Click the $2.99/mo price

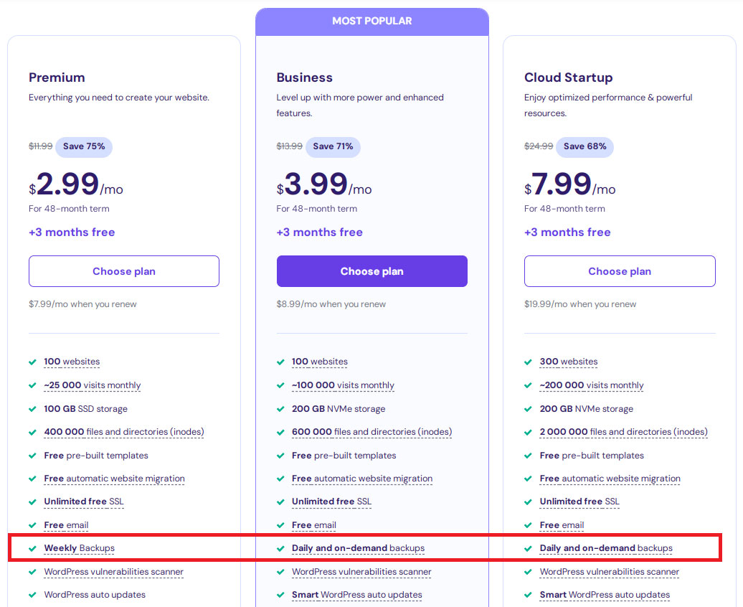(x=76, y=184)
